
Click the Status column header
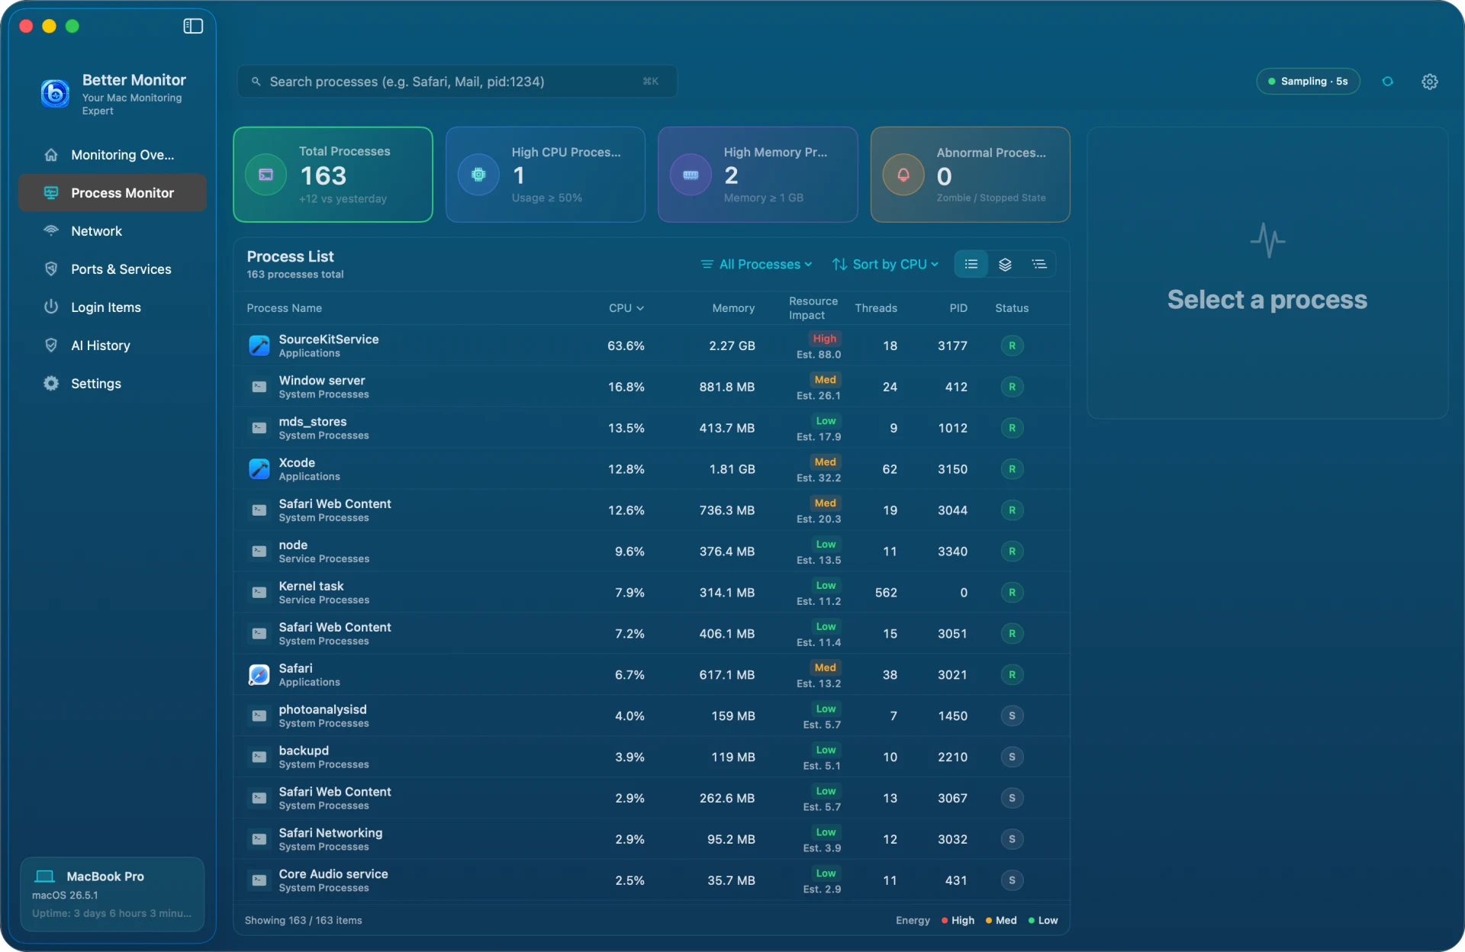pos(1012,308)
